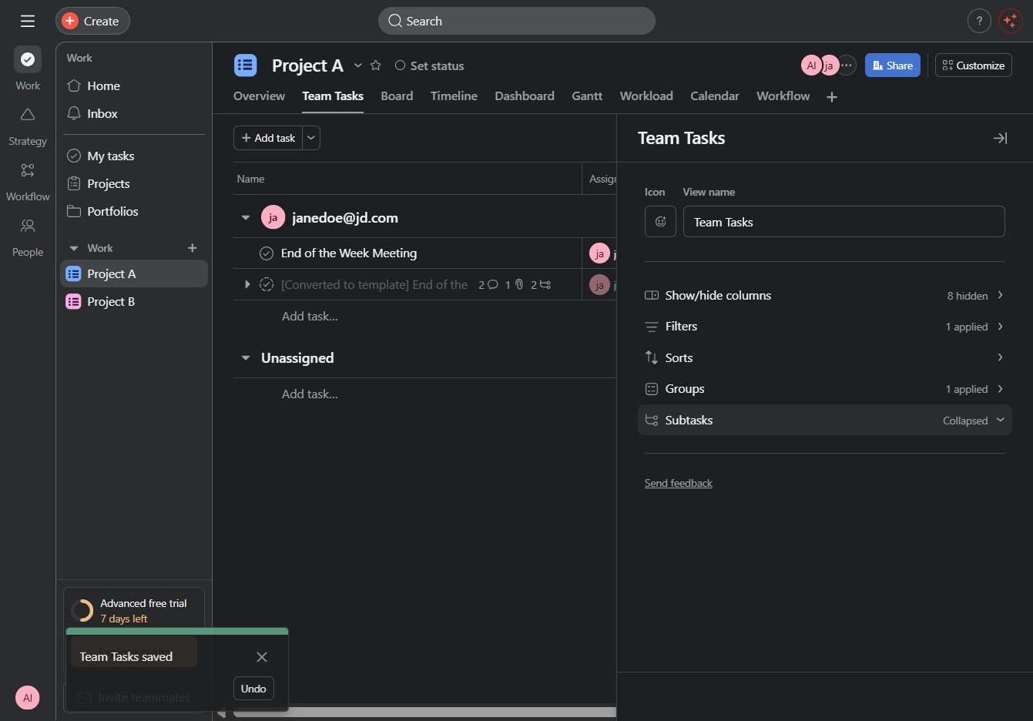
Task: Click the Send feedback link
Action: pos(678,483)
